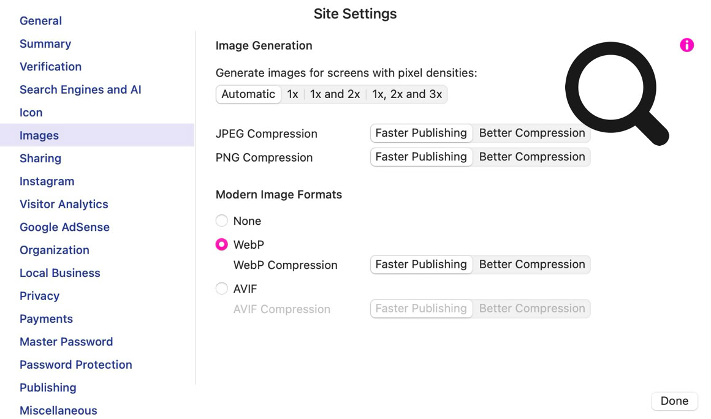Viewport: 711px width, 419px height.
Task: Set PNG Compression to Better Compression
Action: pos(531,157)
